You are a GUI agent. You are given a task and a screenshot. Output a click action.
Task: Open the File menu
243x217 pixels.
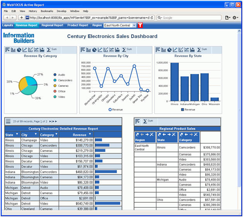[x=6, y=11]
